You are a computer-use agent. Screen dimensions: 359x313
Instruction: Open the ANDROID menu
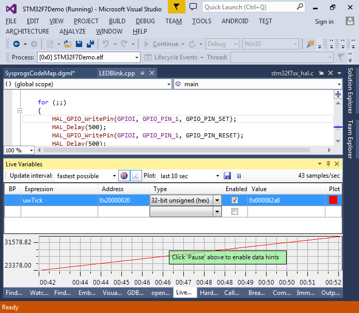(235, 21)
